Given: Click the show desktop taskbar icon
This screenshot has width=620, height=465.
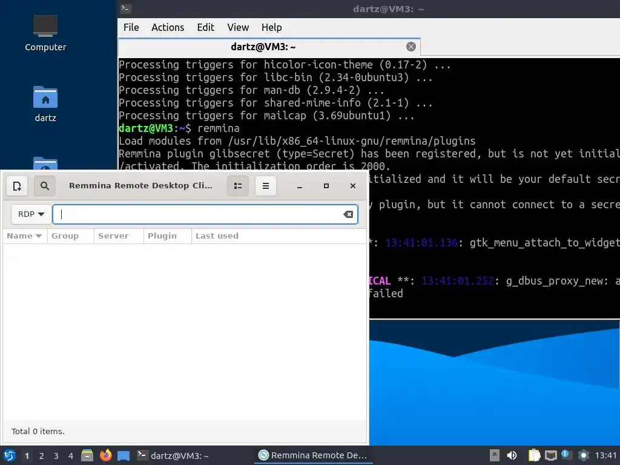Looking at the screenshot, I should coord(124,455).
